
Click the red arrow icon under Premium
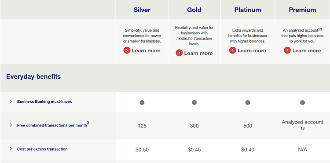click(x=287, y=51)
